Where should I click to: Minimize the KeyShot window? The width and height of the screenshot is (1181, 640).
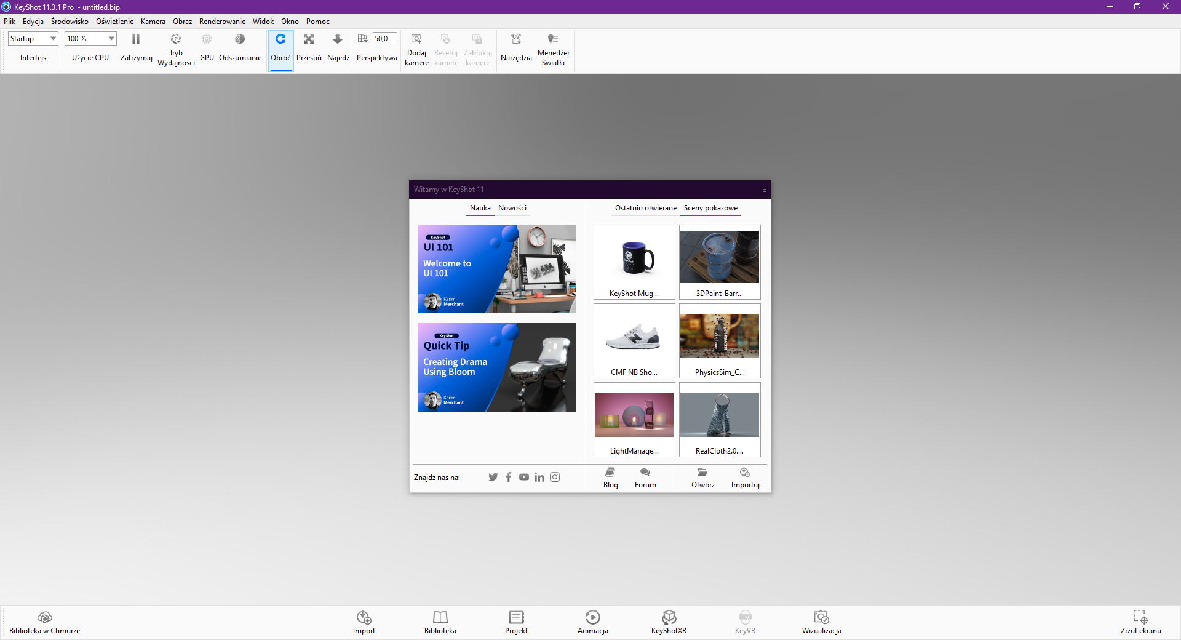[x=1110, y=7]
